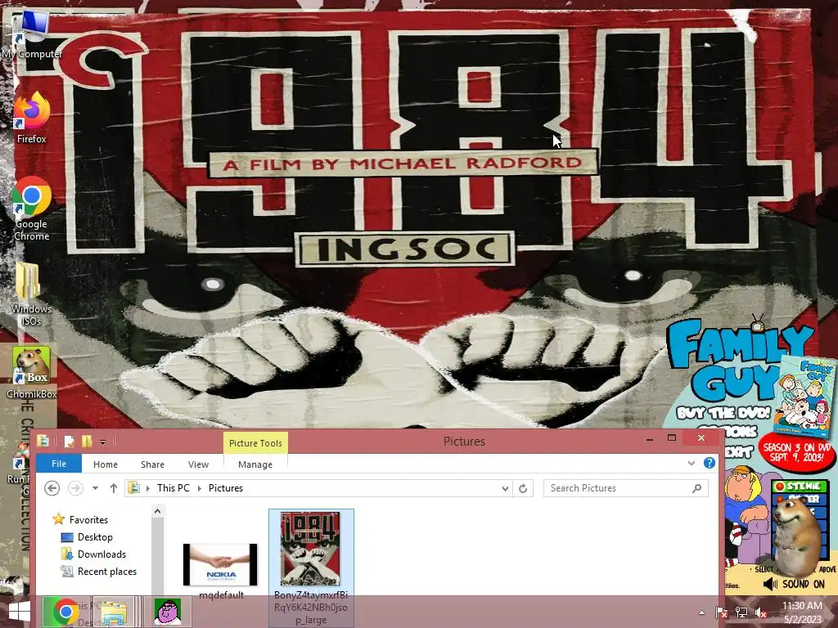Click the Windows Start button
This screenshot has height=628, width=838.
pyautogui.click(x=20, y=612)
